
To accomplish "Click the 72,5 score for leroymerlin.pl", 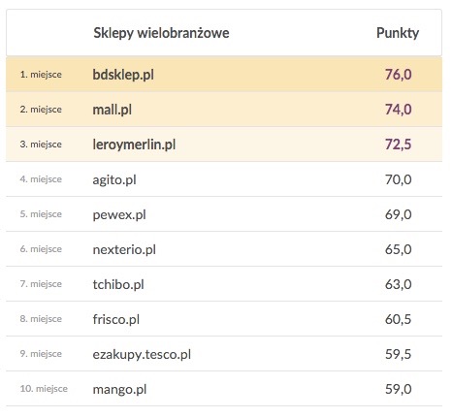I will [x=398, y=145].
